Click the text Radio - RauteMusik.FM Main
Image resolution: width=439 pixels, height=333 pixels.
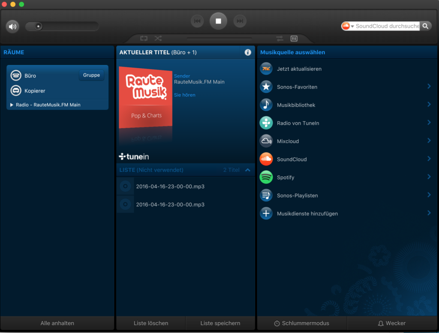pyautogui.click(x=48, y=105)
